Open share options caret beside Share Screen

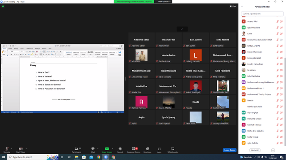point(112,149)
